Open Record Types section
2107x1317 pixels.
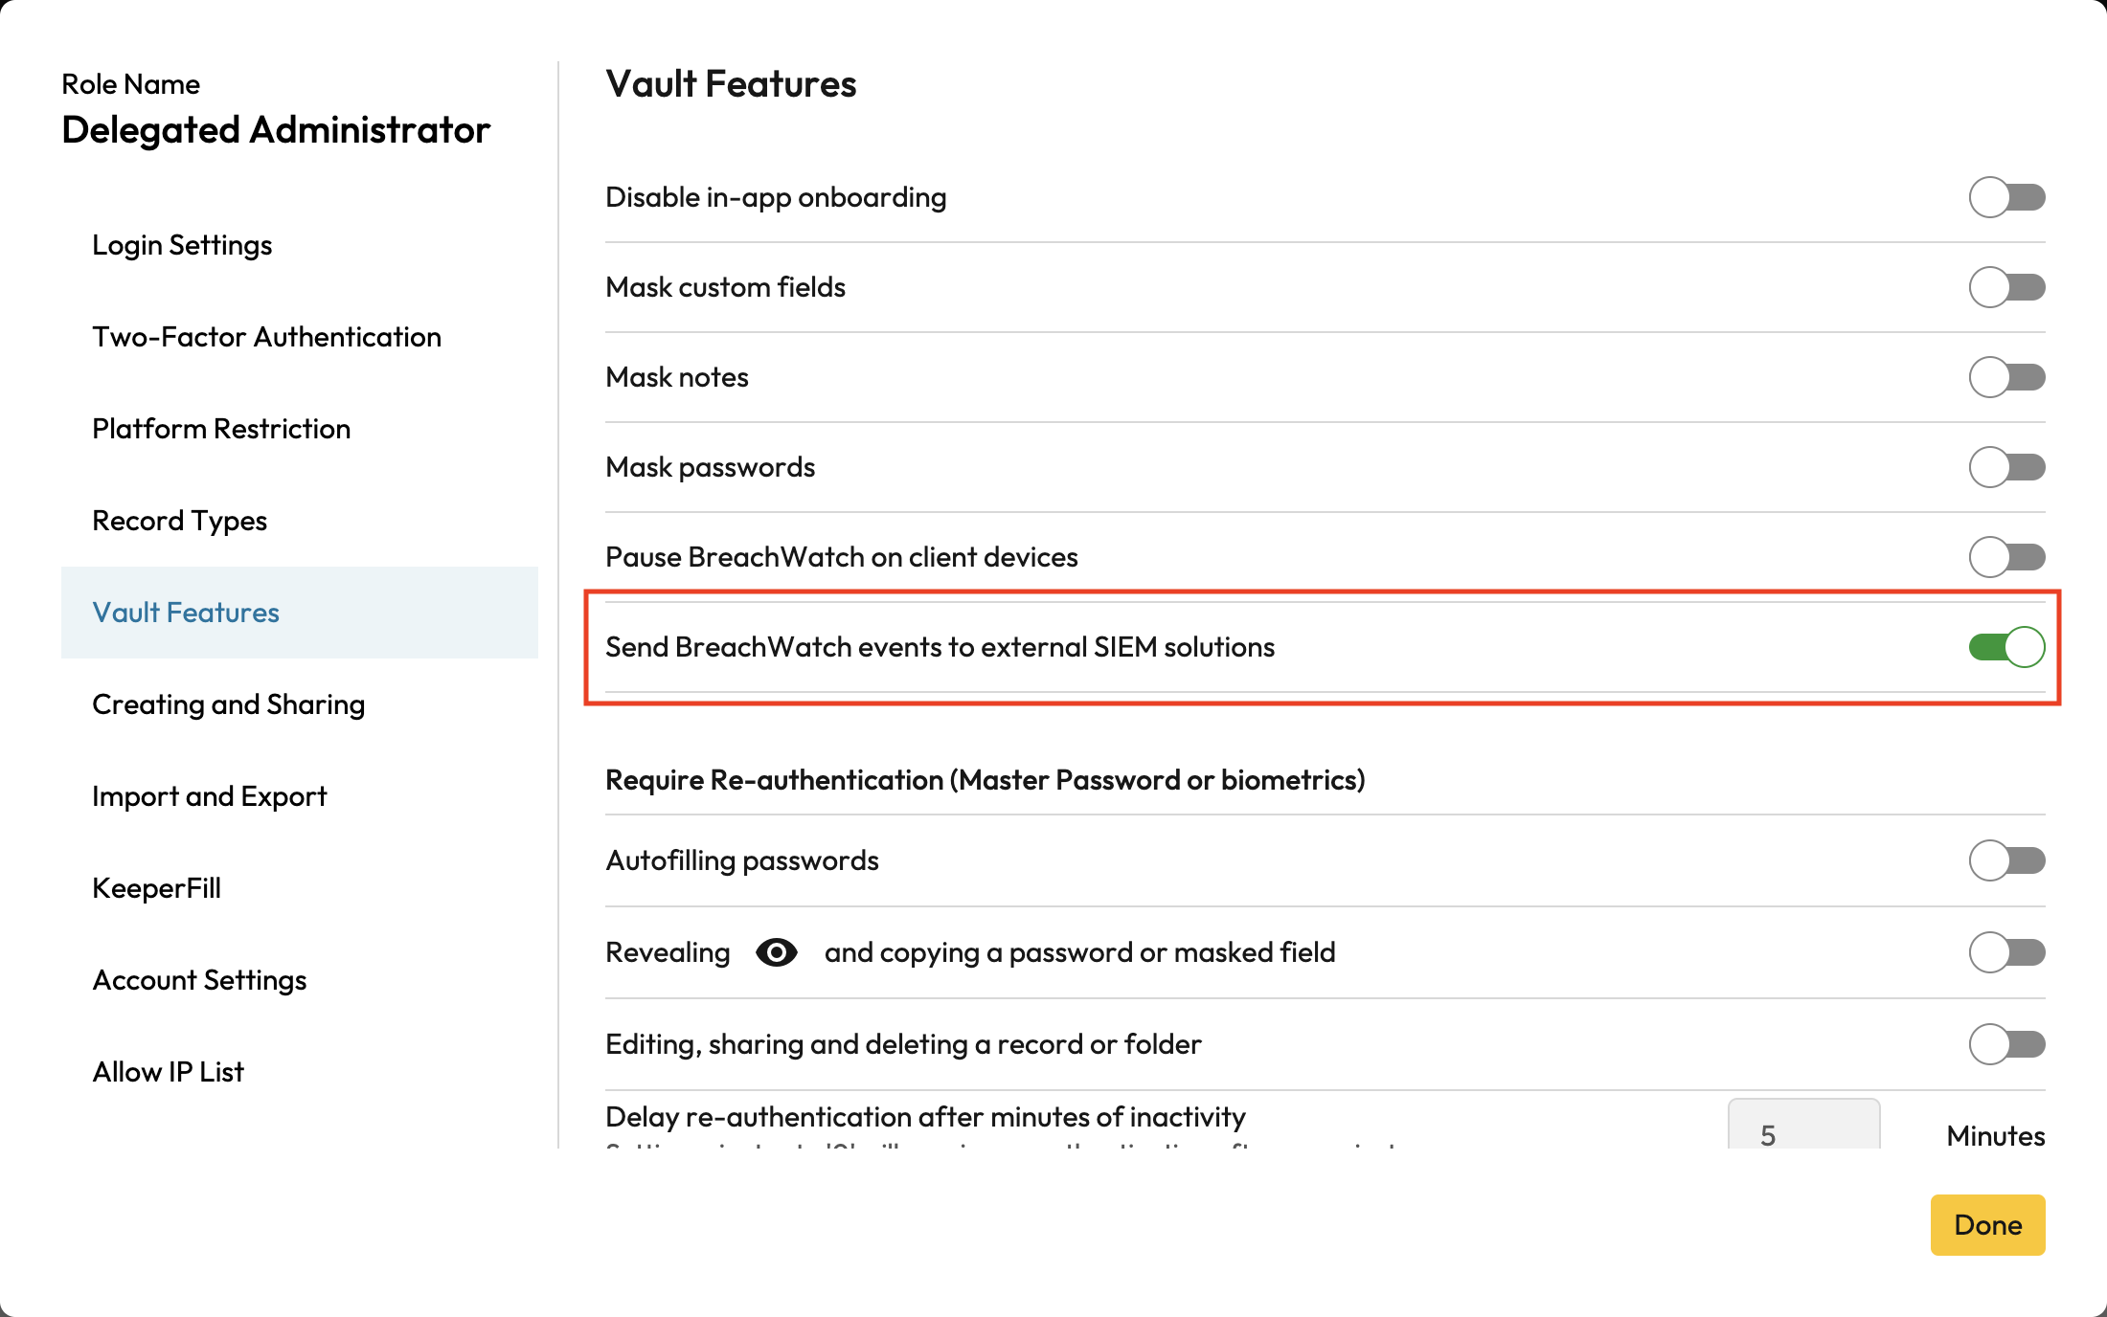tap(179, 521)
